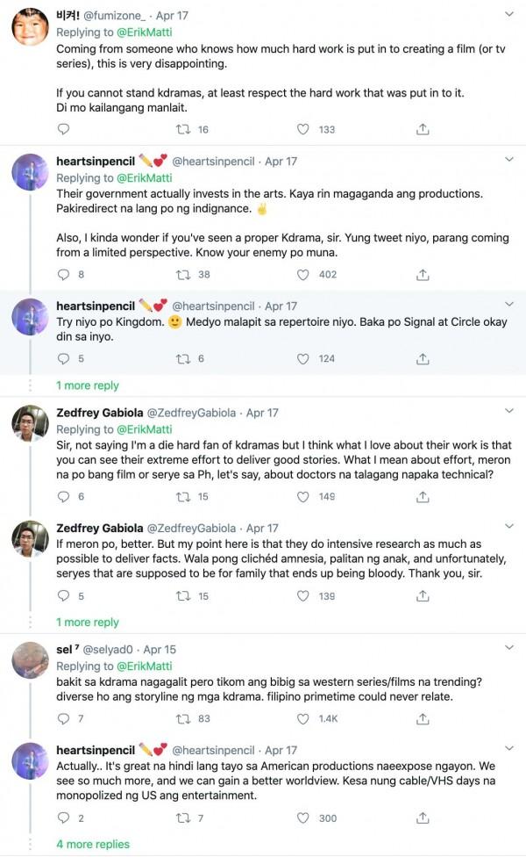This screenshot has width=526, height=857.
Task: Retweet heartsinpencil's tweet about government arts investment
Action: point(183,275)
